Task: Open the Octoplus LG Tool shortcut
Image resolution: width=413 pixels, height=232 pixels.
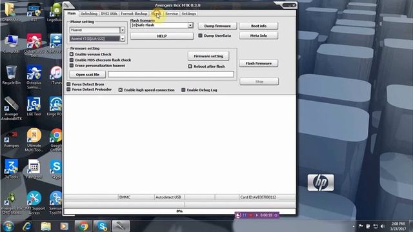Action: pyautogui.click(x=34, y=45)
